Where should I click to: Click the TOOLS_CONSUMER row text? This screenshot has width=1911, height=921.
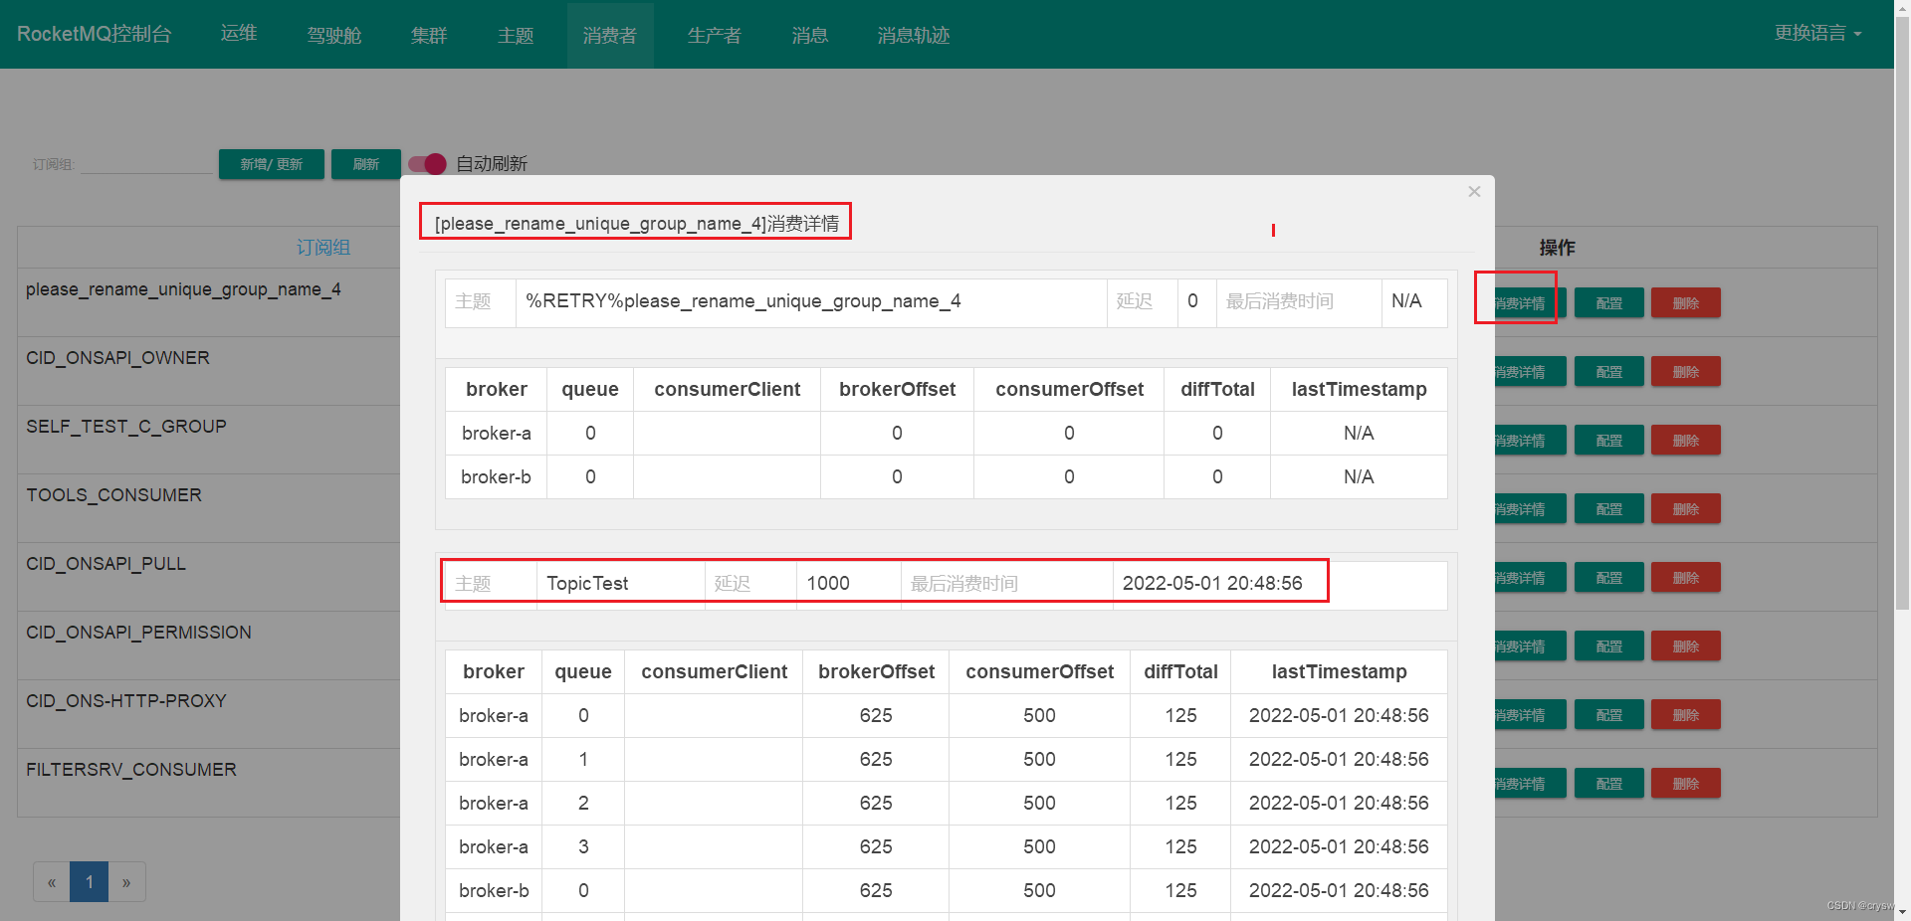click(x=113, y=495)
